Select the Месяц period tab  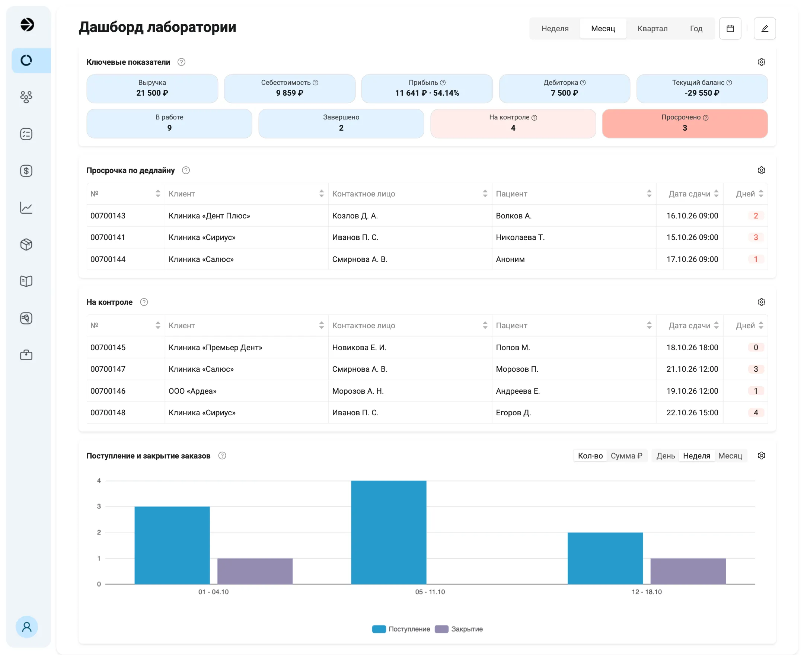(603, 29)
